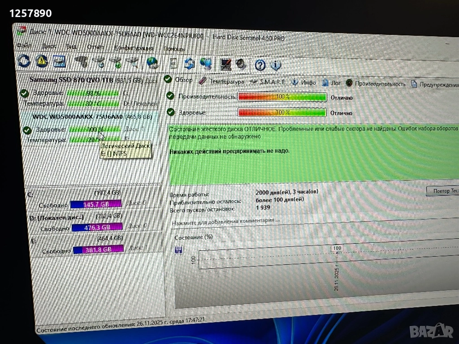Click the Samsung SSD temperature bar 32 °C
The height and width of the screenshot is (344, 459).
93,103
